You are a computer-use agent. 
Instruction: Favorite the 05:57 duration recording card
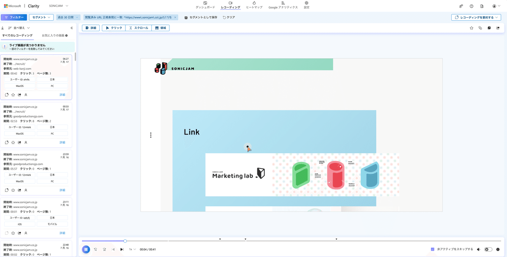(13, 190)
